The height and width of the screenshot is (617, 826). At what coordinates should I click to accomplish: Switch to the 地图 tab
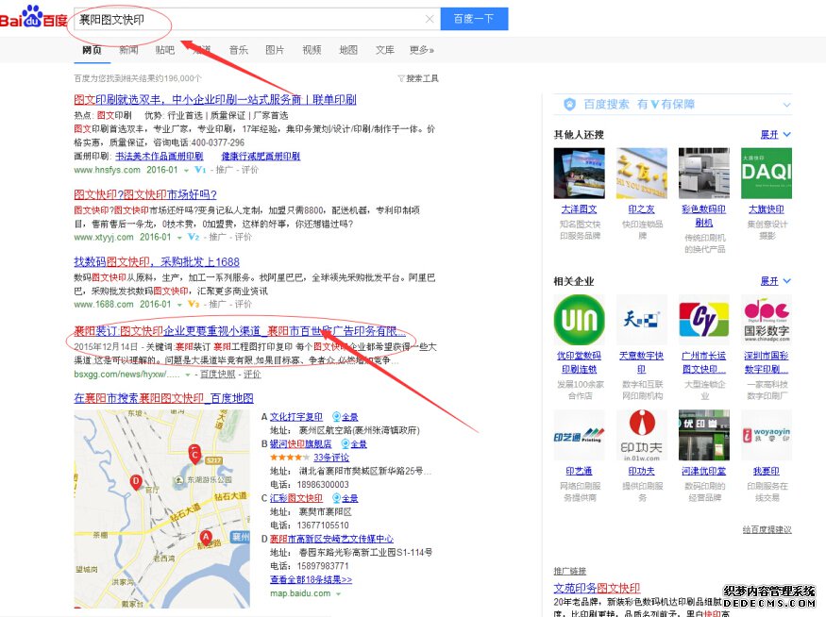tap(348, 50)
